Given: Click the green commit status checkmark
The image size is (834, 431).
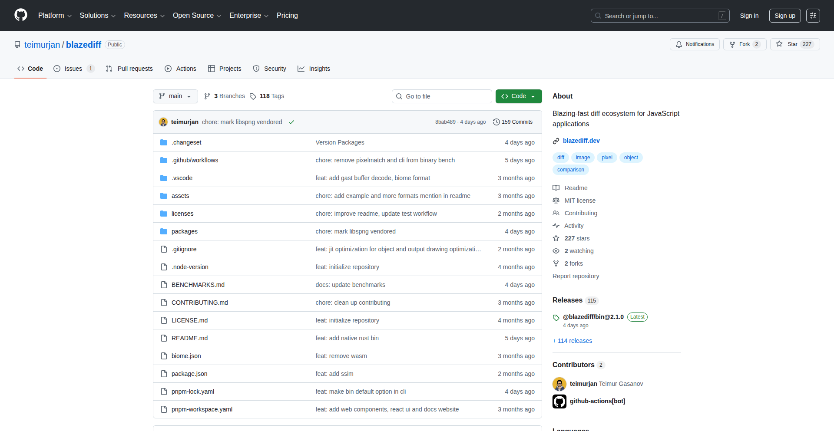Looking at the screenshot, I should [x=291, y=122].
